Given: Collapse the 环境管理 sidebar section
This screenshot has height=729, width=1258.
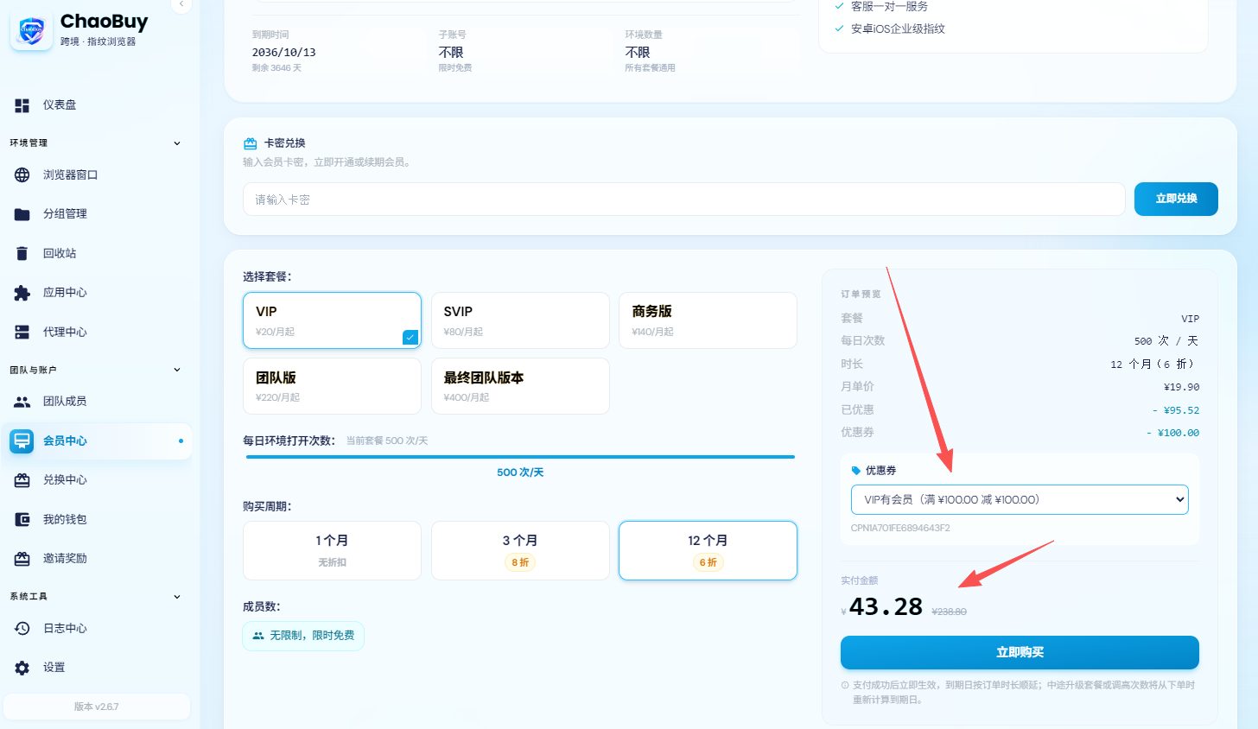Looking at the screenshot, I should point(177,143).
